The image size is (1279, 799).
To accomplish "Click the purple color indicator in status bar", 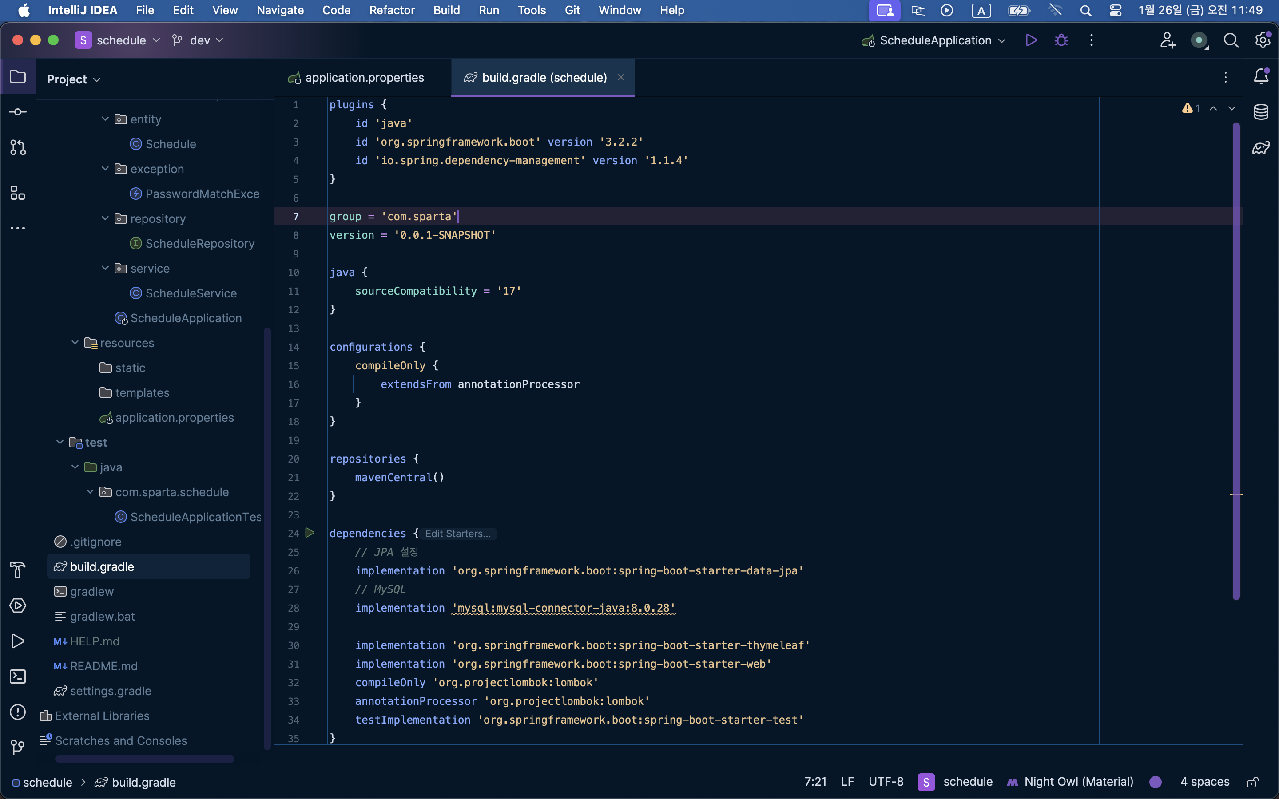I will [x=1156, y=782].
